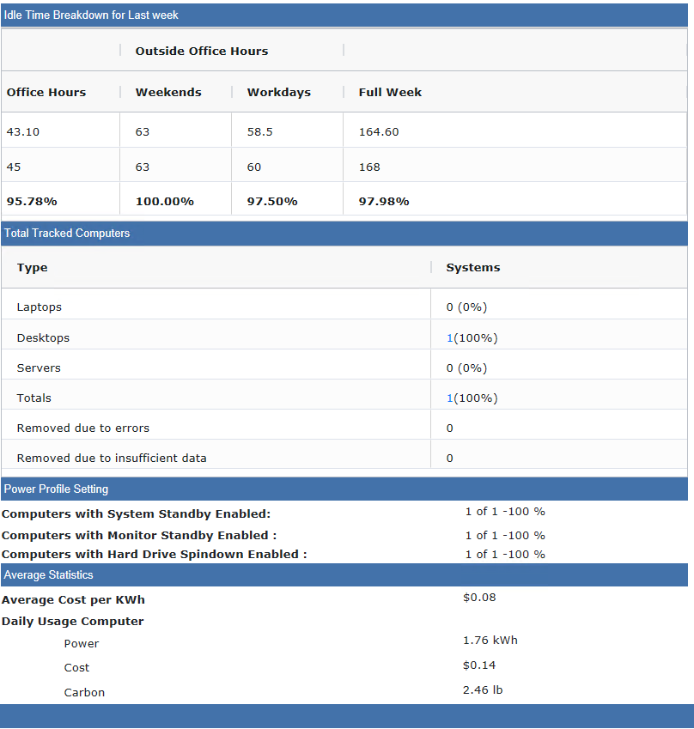The image size is (694, 729).
Task: Select the Laptops row label
Action: 39,307
